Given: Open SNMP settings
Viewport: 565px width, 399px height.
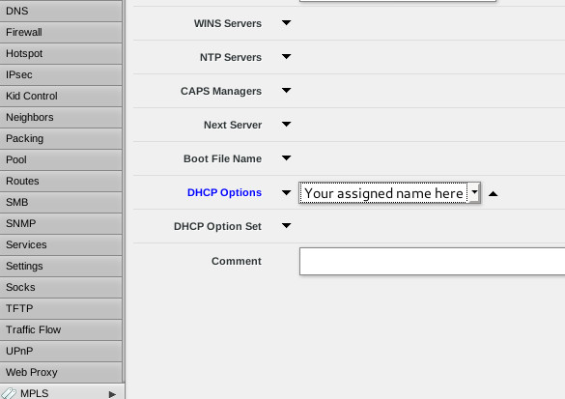Looking at the screenshot, I should click(61, 223).
